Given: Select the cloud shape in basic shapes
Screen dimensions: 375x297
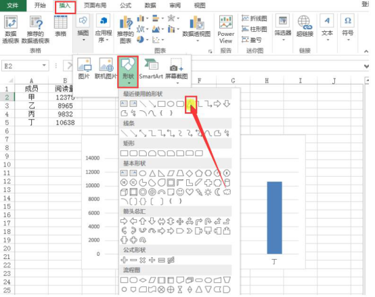Looking at the screenshot, I should [227, 192].
